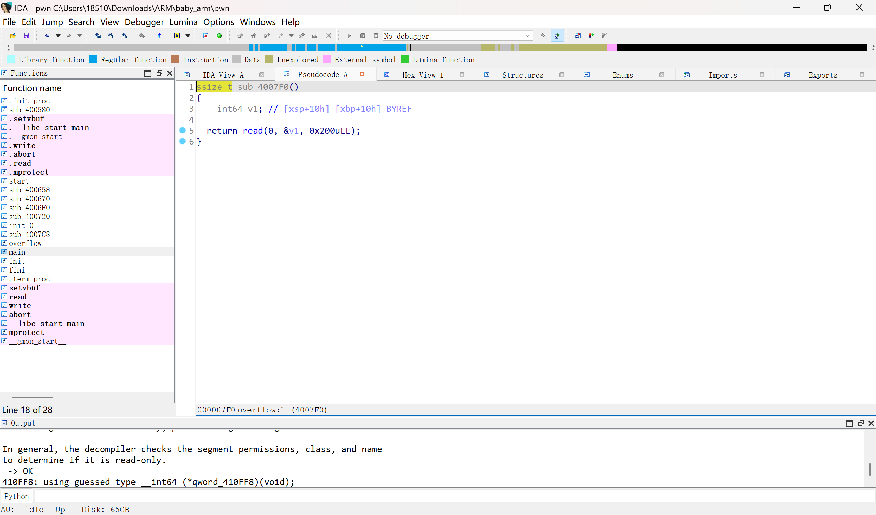Screen dimensions: 876x515
Task: Toggle the highlighted C source-level debugging button
Action: (557, 36)
